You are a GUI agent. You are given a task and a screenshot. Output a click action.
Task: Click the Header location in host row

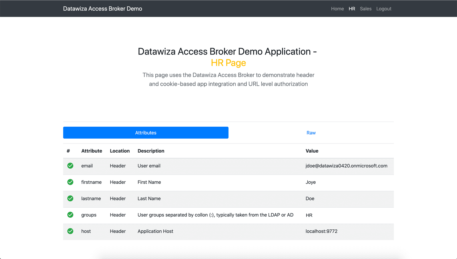(x=118, y=231)
